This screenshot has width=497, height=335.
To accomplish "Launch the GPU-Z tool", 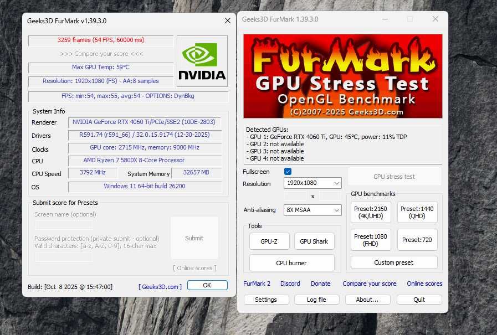I will click(x=269, y=241).
